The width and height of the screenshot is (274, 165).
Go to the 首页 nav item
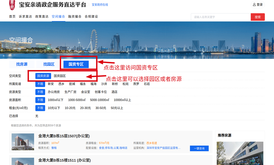(12, 17)
